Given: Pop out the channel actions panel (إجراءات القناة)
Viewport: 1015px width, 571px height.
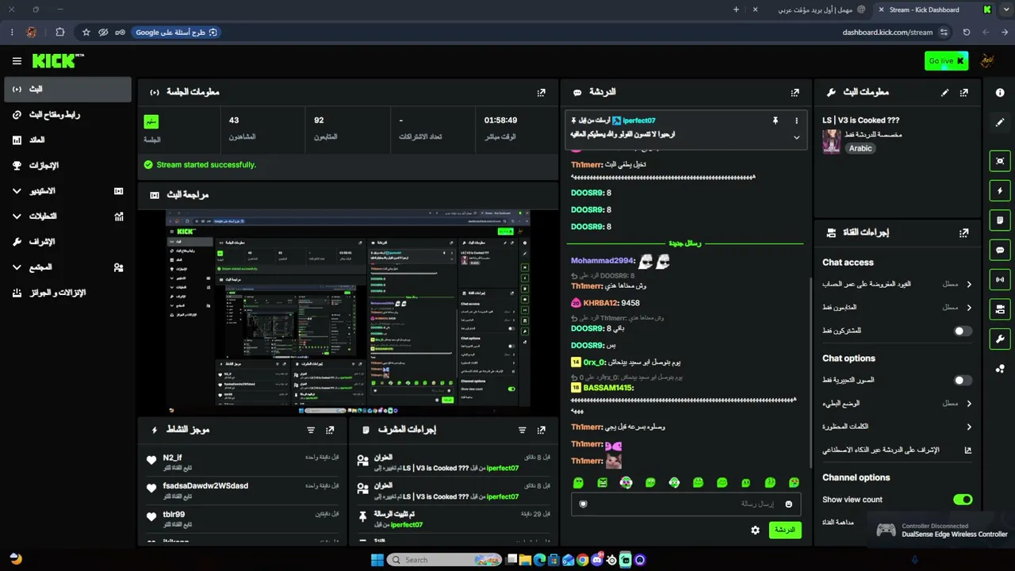Looking at the screenshot, I should (963, 233).
